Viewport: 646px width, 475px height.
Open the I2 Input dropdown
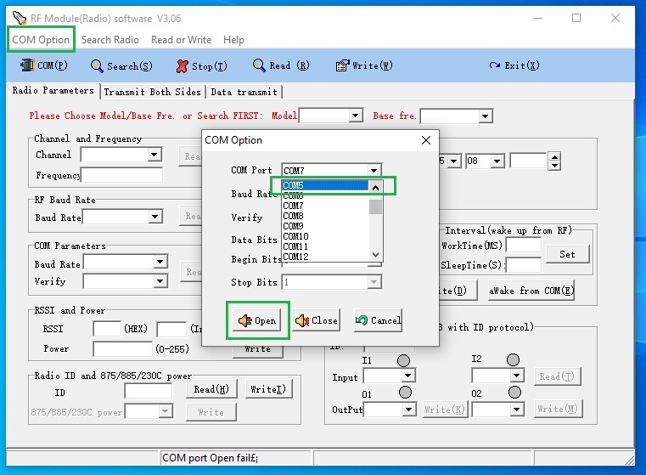pos(517,376)
